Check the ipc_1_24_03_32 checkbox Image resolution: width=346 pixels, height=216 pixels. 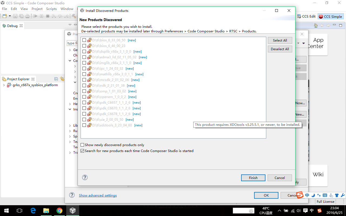(84, 68)
